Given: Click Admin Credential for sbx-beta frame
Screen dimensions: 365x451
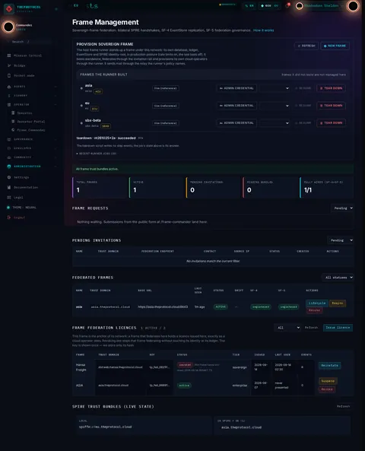Looking at the screenshot, I should pyautogui.click(x=236, y=122).
